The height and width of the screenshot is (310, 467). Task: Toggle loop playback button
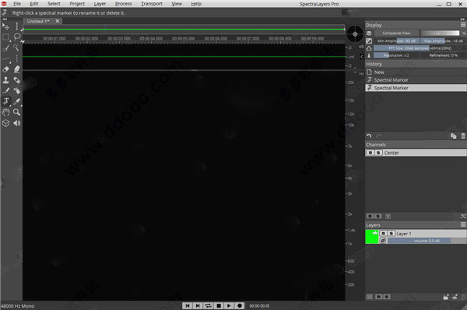(x=208, y=305)
